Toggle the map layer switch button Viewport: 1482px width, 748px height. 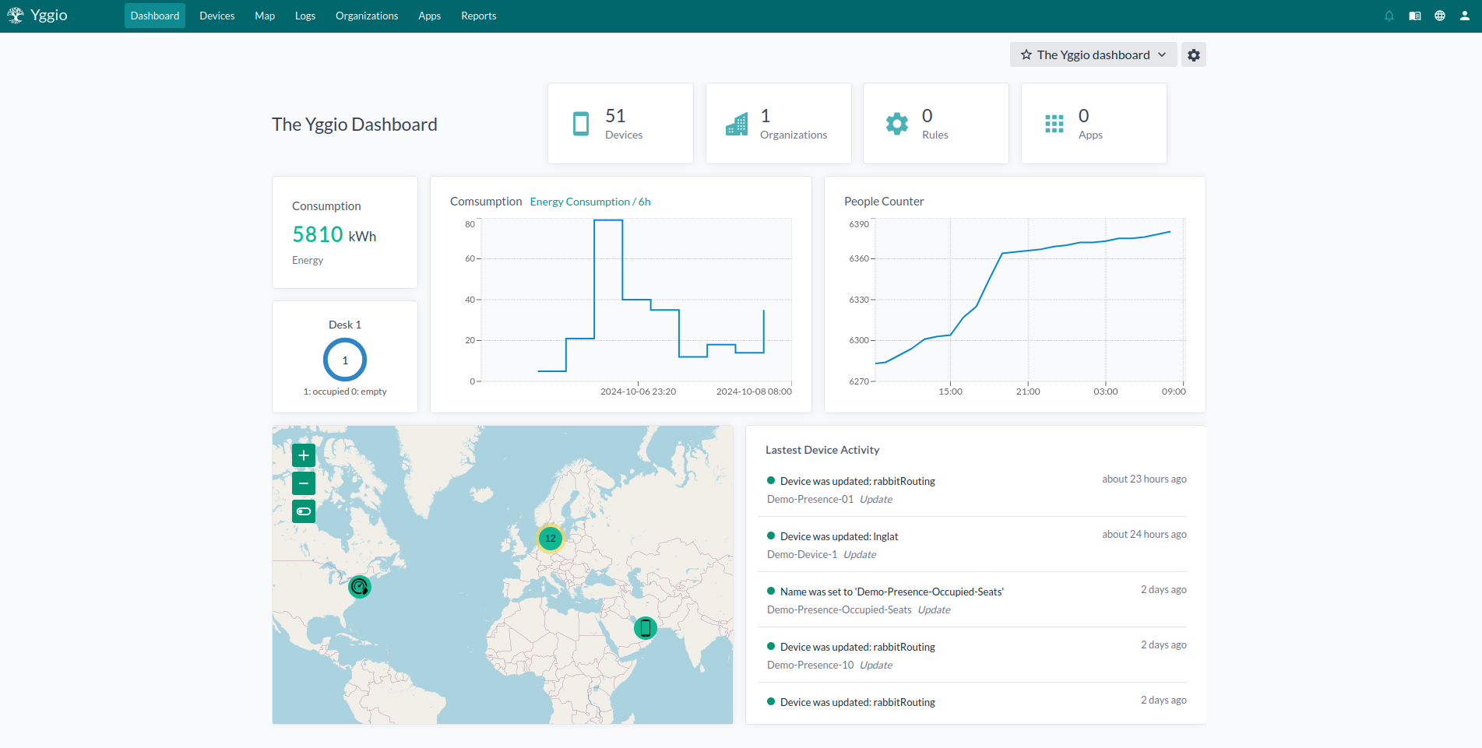pyautogui.click(x=304, y=511)
